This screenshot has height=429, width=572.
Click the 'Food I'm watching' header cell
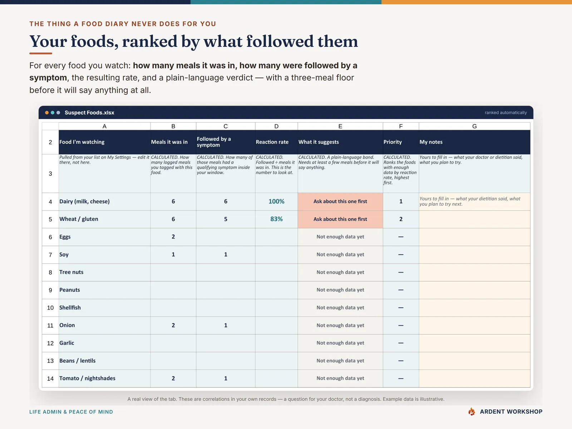click(x=104, y=142)
